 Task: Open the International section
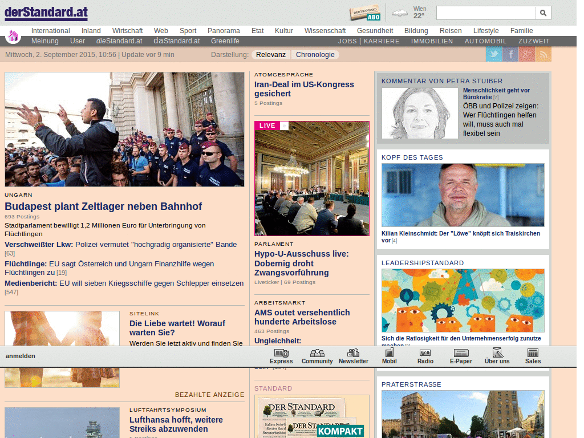tap(51, 31)
